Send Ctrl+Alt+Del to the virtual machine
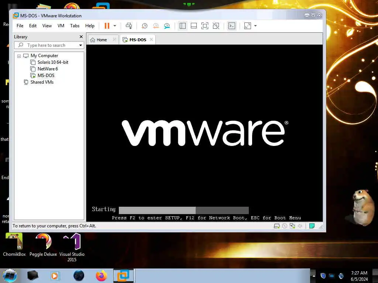This screenshot has height=283, width=378. tap(129, 26)
